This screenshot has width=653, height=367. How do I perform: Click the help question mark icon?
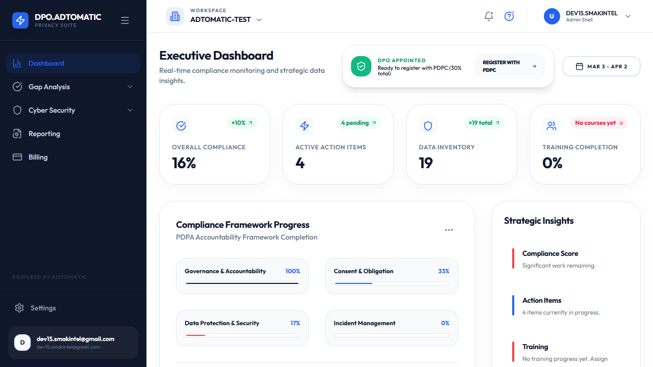[509, 16]
